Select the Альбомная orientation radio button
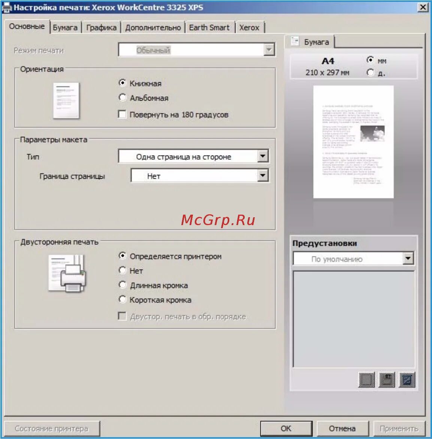Viewport: 432px width, 439px height. point(122,98)
